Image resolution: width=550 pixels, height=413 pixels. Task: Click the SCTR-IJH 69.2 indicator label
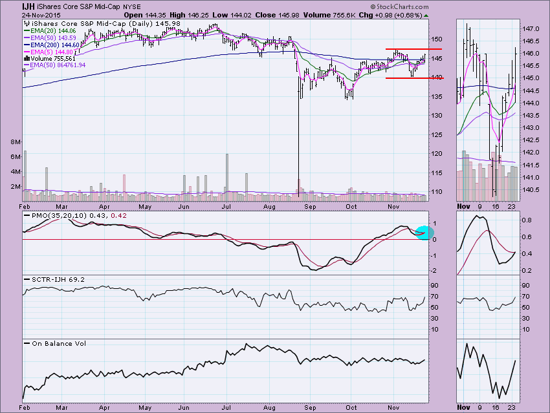coord(58,280)
